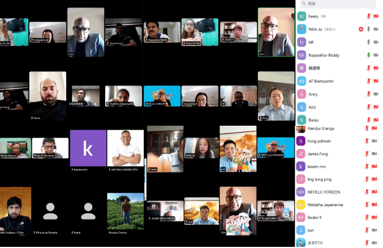Click NEVILLE HORIZON's disabled camera icon

point(375,192)
